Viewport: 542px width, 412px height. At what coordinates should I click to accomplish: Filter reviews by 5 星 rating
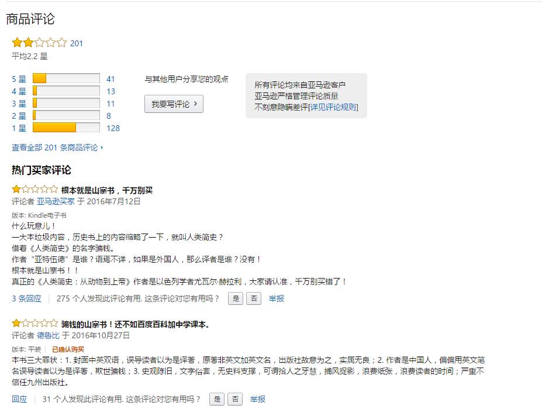coord(19,79)
